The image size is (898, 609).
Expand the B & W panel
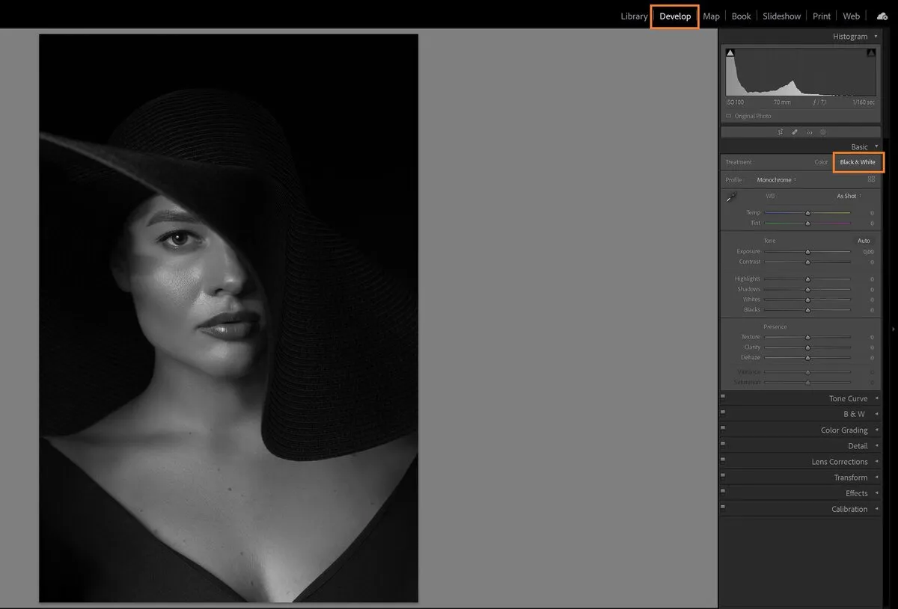(876, 414)
